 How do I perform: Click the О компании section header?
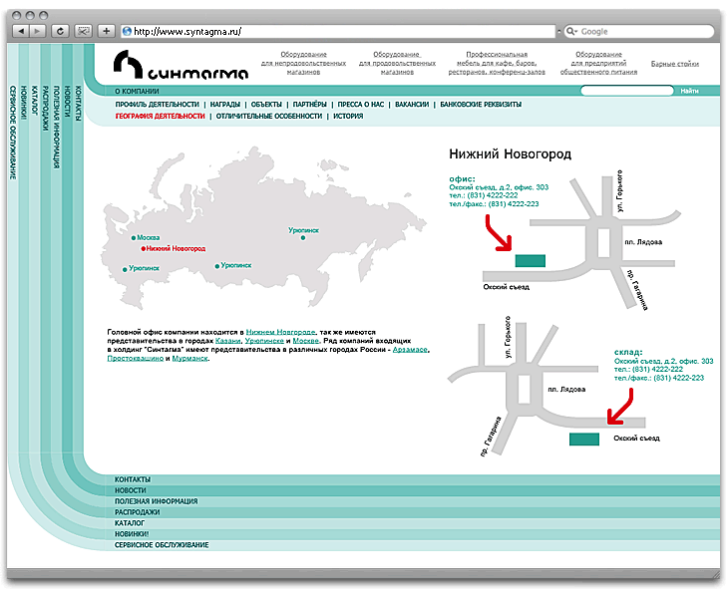coord(137,92)
